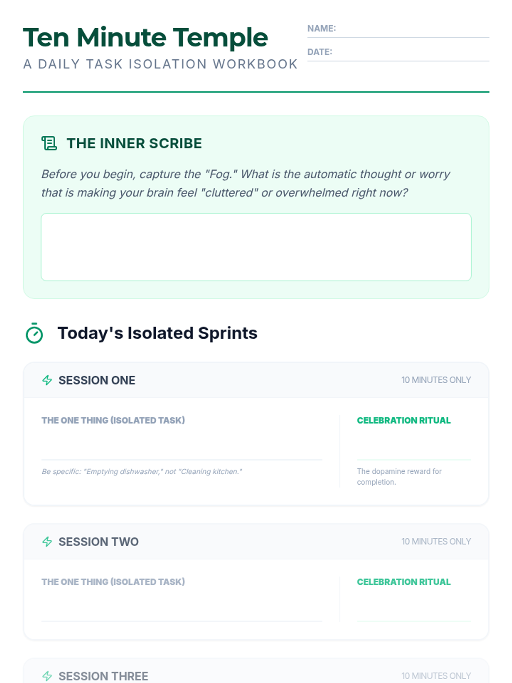The width and height of the screenshot is (512, 683).
Task: Click inside the Fog capture text box
Action: pos(256,247)
